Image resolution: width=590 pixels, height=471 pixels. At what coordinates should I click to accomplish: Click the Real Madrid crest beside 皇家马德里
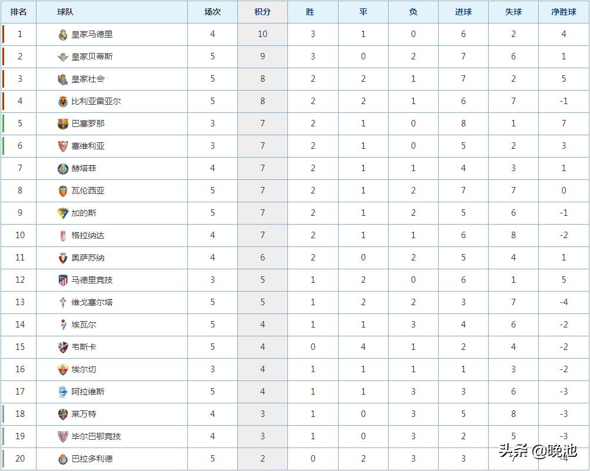(x=63, y=35)
